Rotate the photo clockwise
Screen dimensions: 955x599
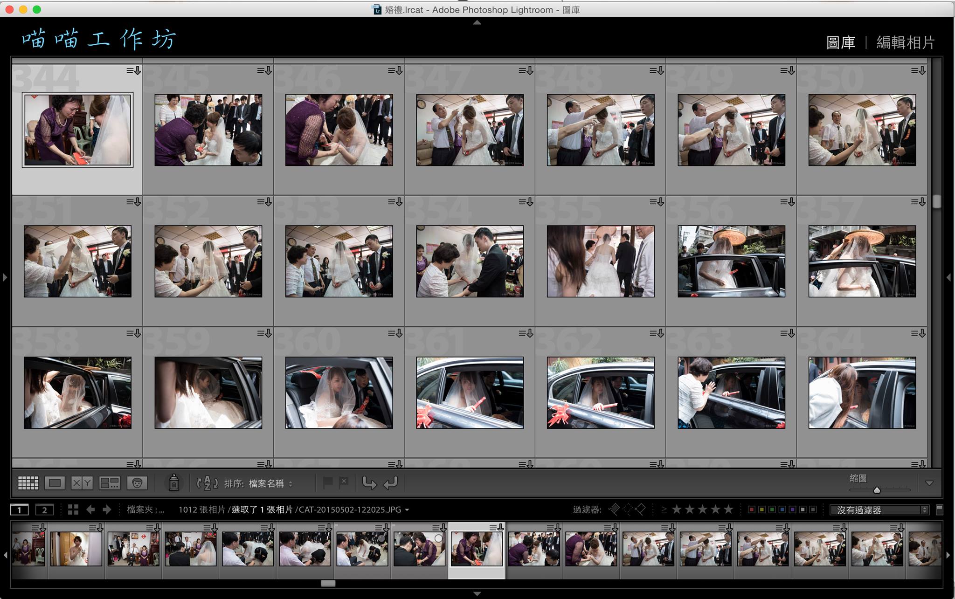(390, 483)
